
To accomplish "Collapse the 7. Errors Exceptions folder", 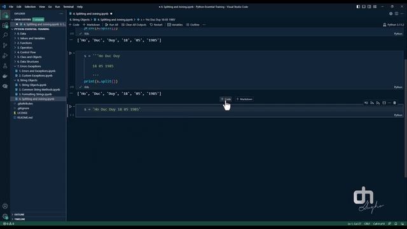I will [29, 66].
